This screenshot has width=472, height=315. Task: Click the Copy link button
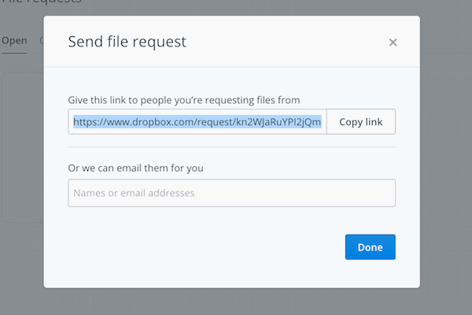tap(360, 122)
